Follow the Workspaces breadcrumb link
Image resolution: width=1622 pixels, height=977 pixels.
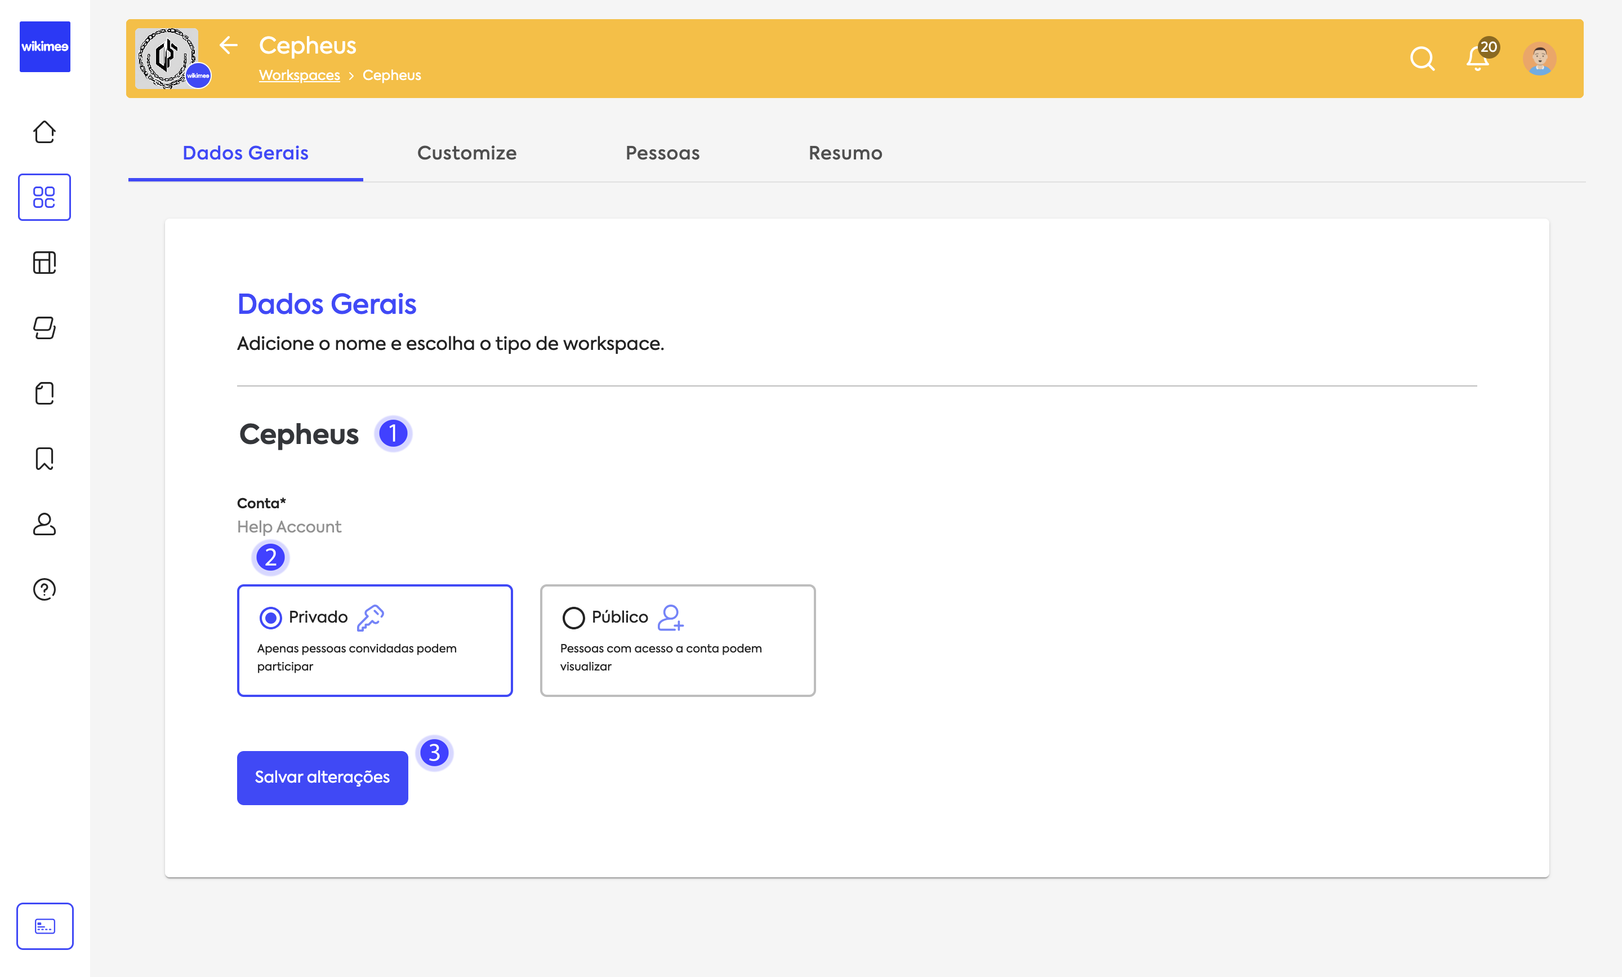coord(300,75)
